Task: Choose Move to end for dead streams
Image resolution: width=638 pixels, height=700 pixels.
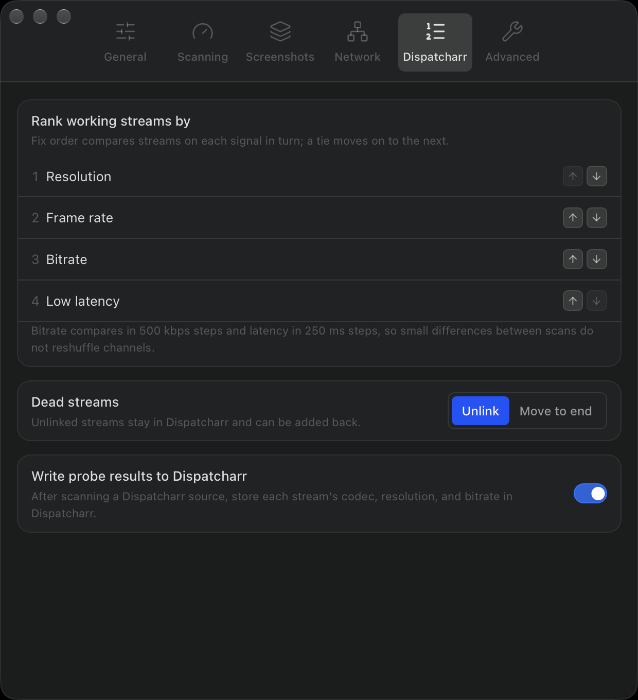Action: pos(556,411)
